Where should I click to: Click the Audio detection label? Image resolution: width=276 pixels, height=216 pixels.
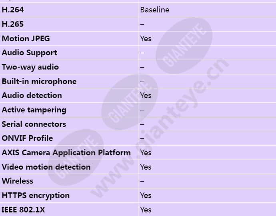click(32, 96)
